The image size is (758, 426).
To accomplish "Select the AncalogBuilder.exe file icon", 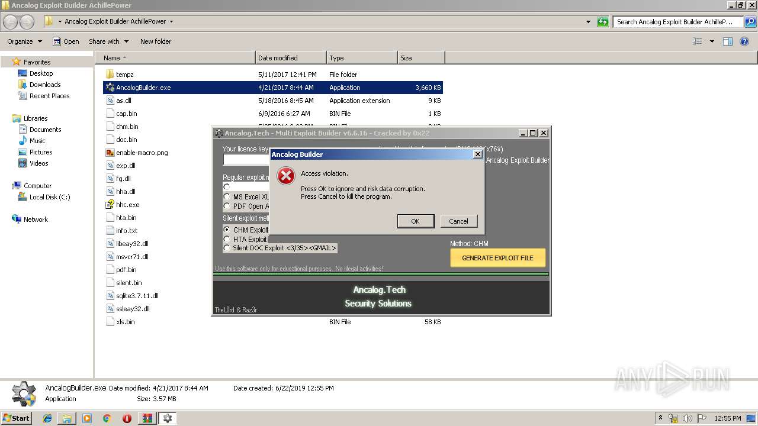I will coord(110,88).
